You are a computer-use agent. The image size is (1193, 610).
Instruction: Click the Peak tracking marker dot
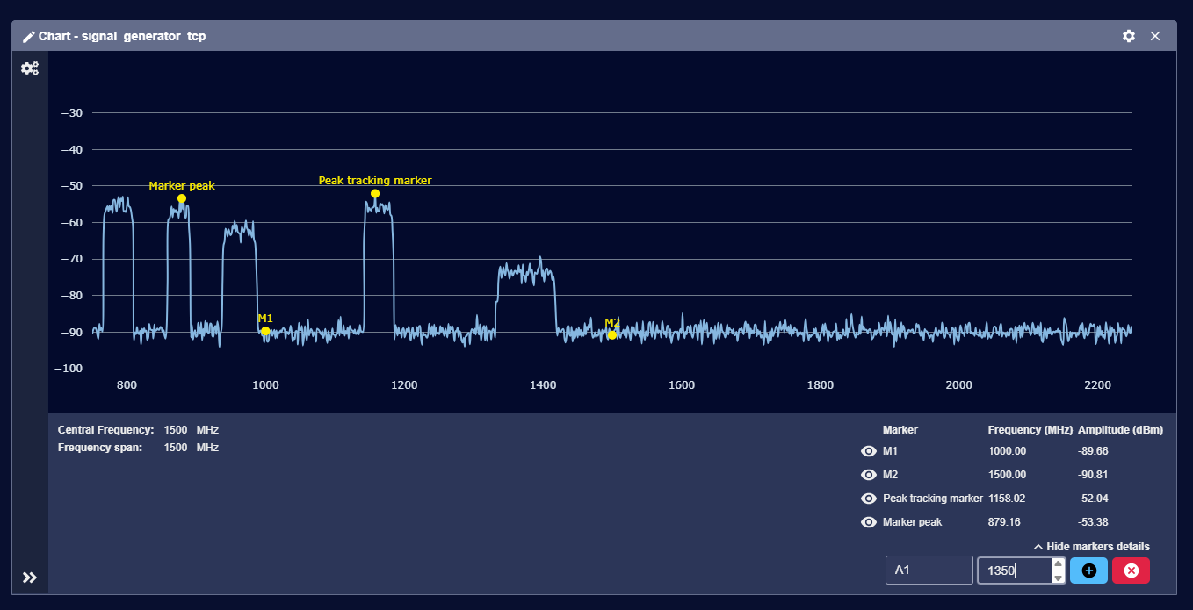375,192
